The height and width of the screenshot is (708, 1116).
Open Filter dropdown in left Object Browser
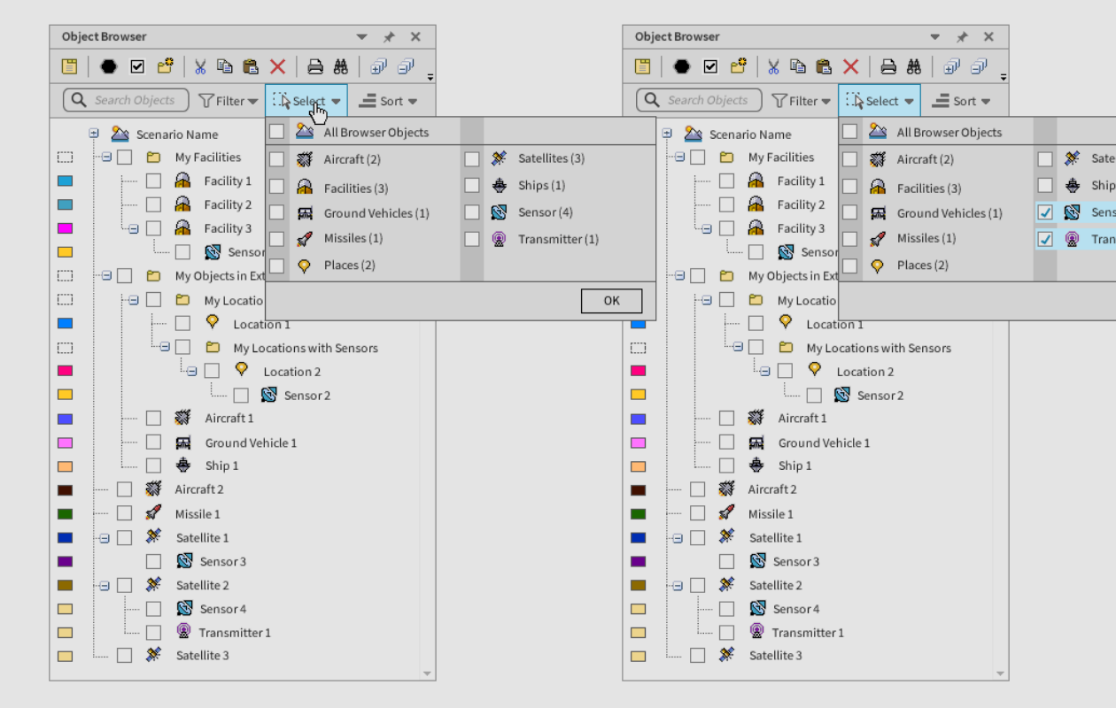point(229,101)
